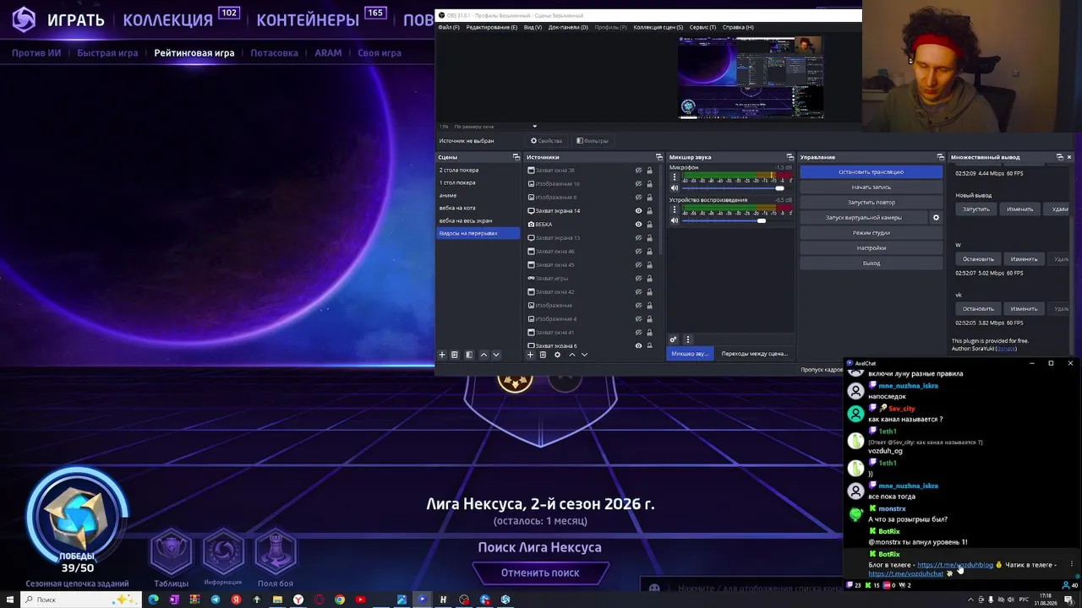The height and width of the screenshot is (608, 1082).
Task: Open OBS Настройки from controls panel
Action: [x=872, y=248]
